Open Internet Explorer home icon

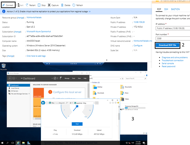[110, 103]
